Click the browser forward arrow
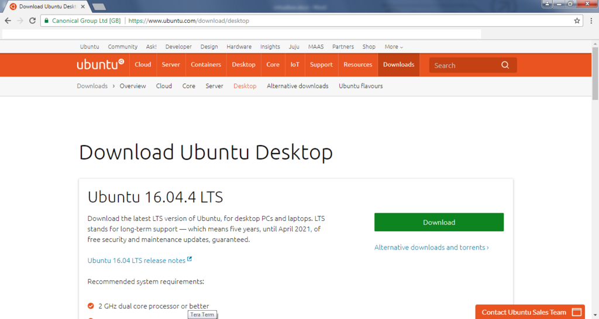The width and height of the screenshot is (599, 319). [20, 20]
